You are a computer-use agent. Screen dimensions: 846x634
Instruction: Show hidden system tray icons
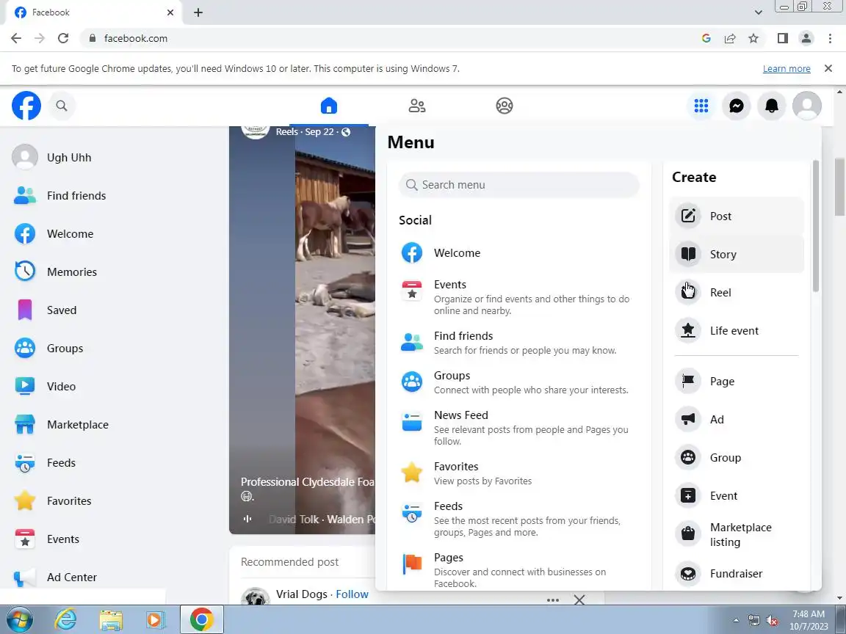point(736,621)
